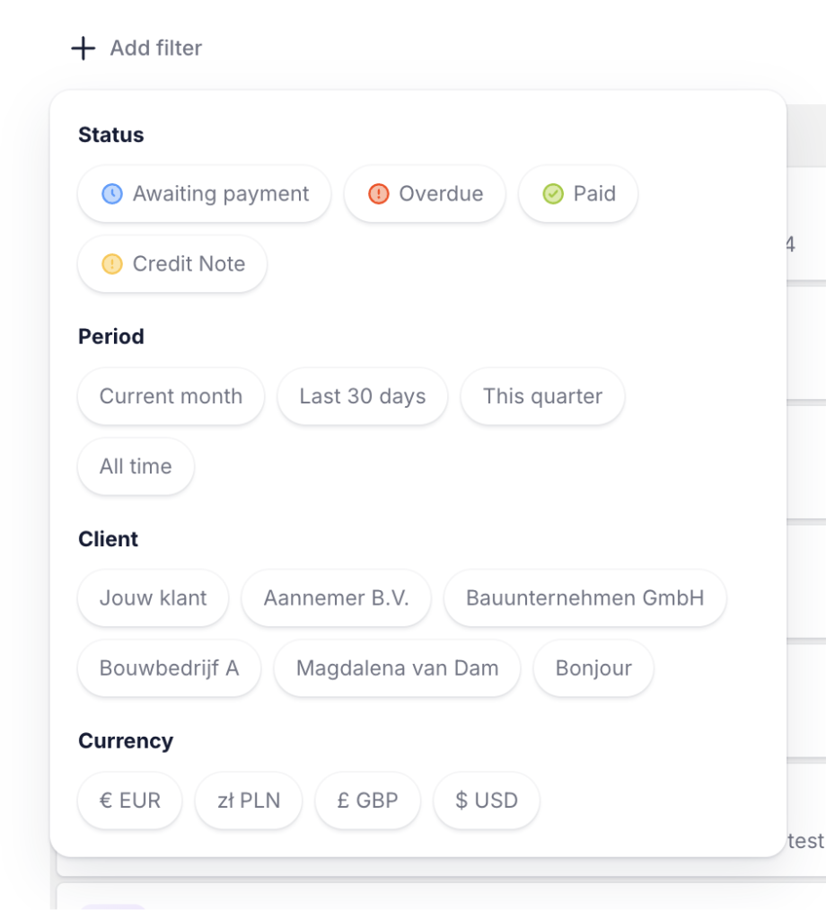Select the All time period option
826x920 pixels.
click(x=136, y=466)
